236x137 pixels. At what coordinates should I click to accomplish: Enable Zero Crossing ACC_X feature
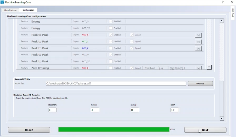coord(111,68)
